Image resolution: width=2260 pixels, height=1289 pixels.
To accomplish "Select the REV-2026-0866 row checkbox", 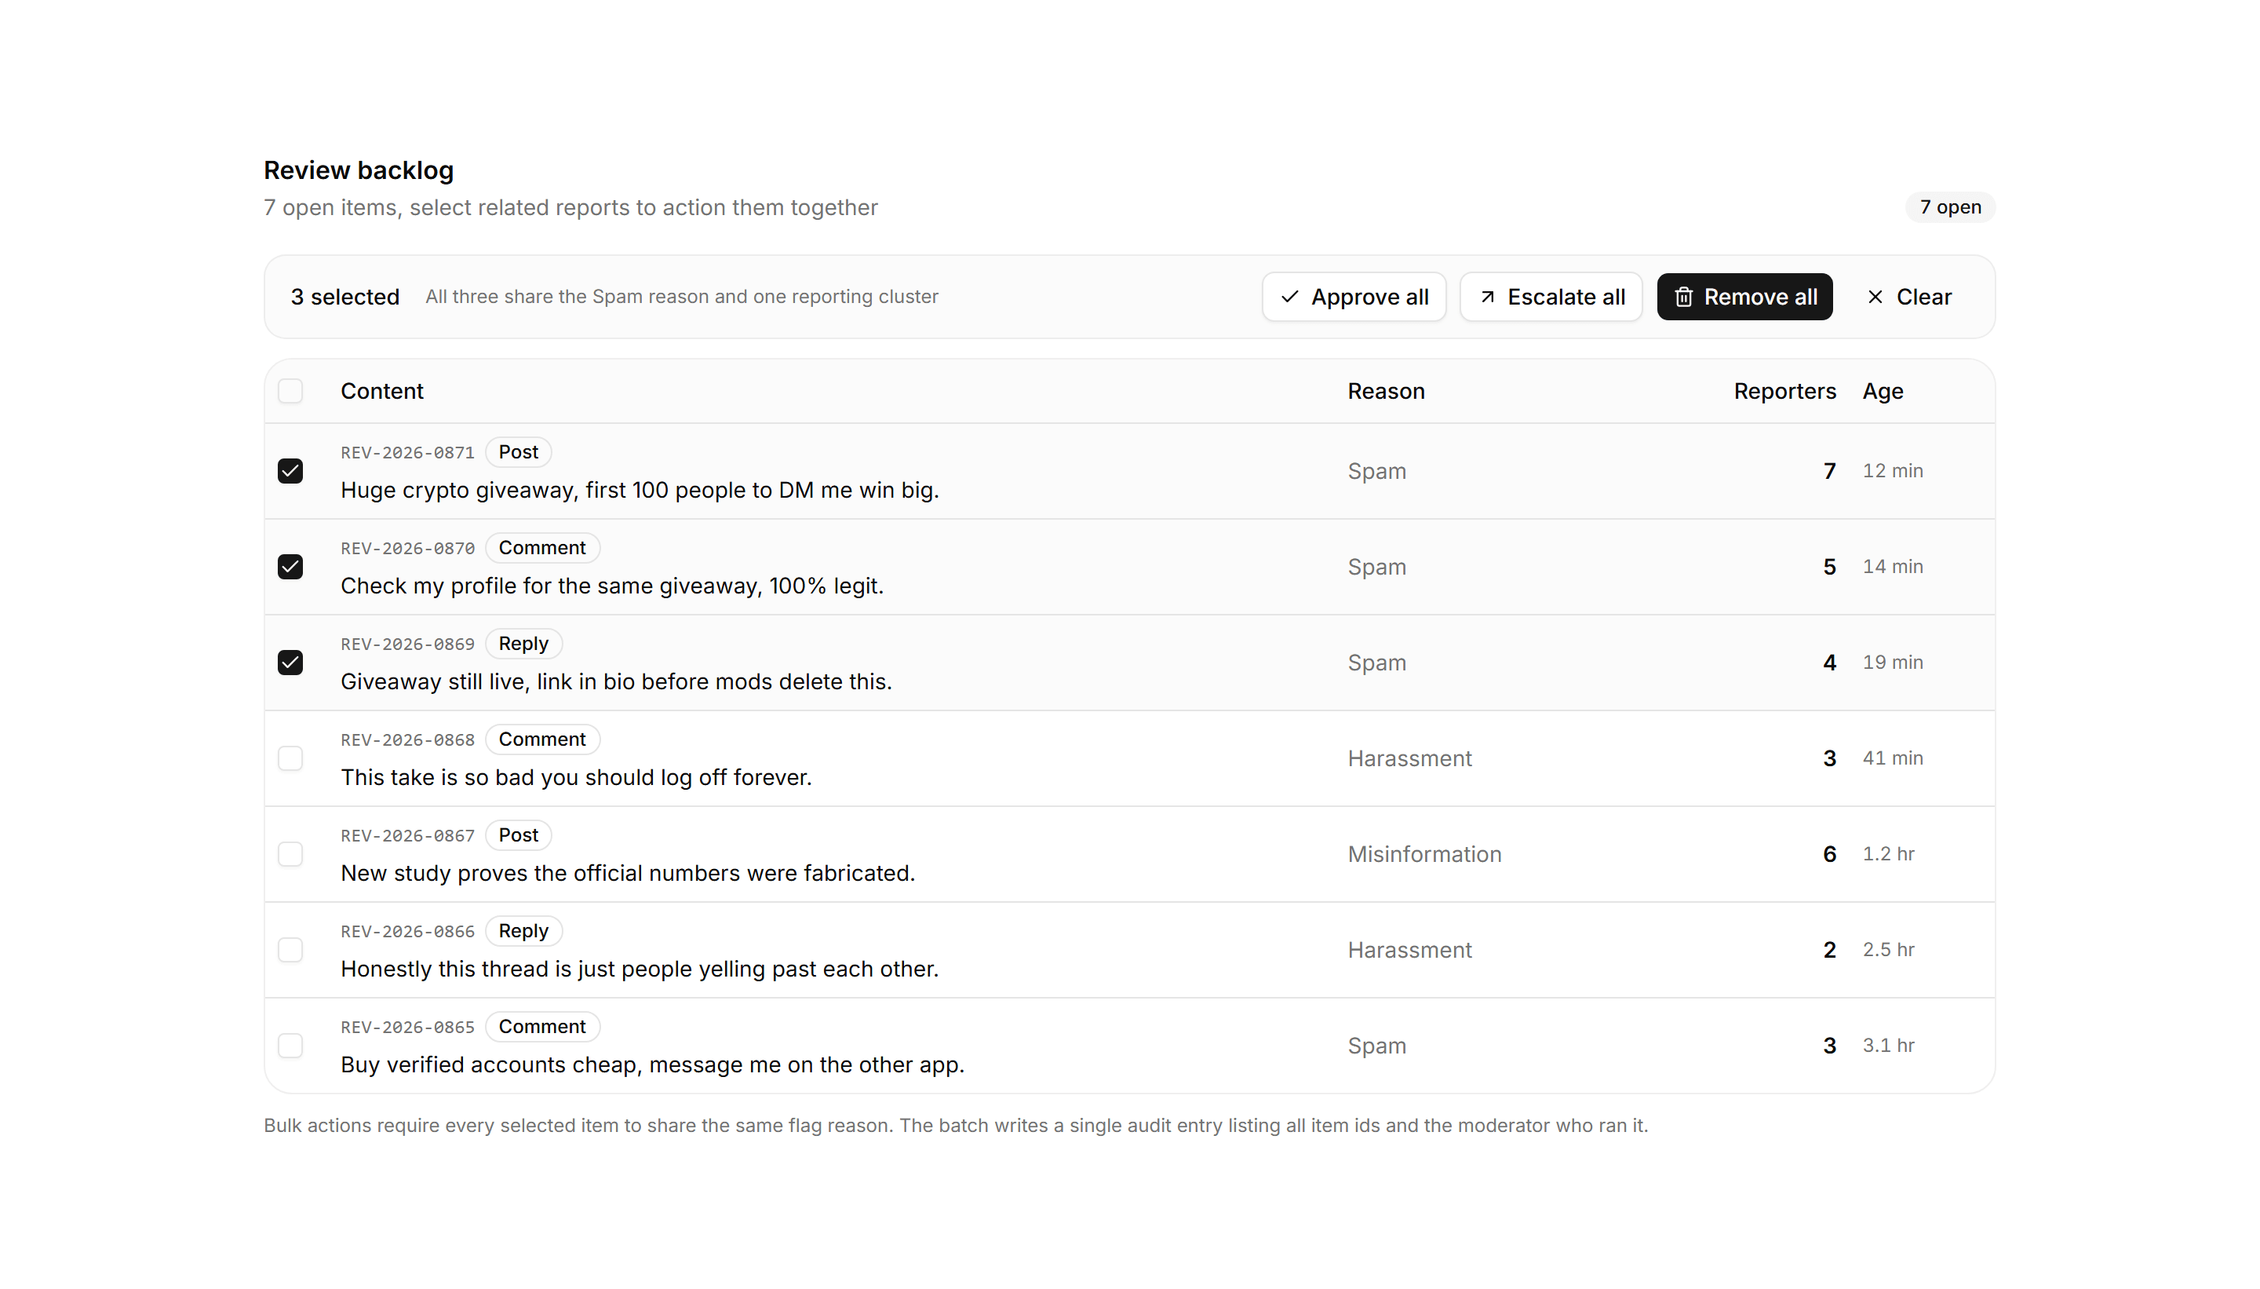I will click(290, 949).
